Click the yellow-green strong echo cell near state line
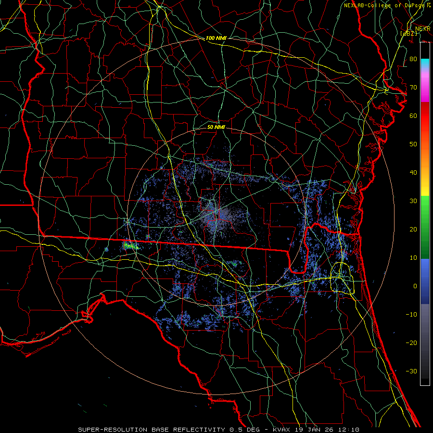 tap(131, 245)
